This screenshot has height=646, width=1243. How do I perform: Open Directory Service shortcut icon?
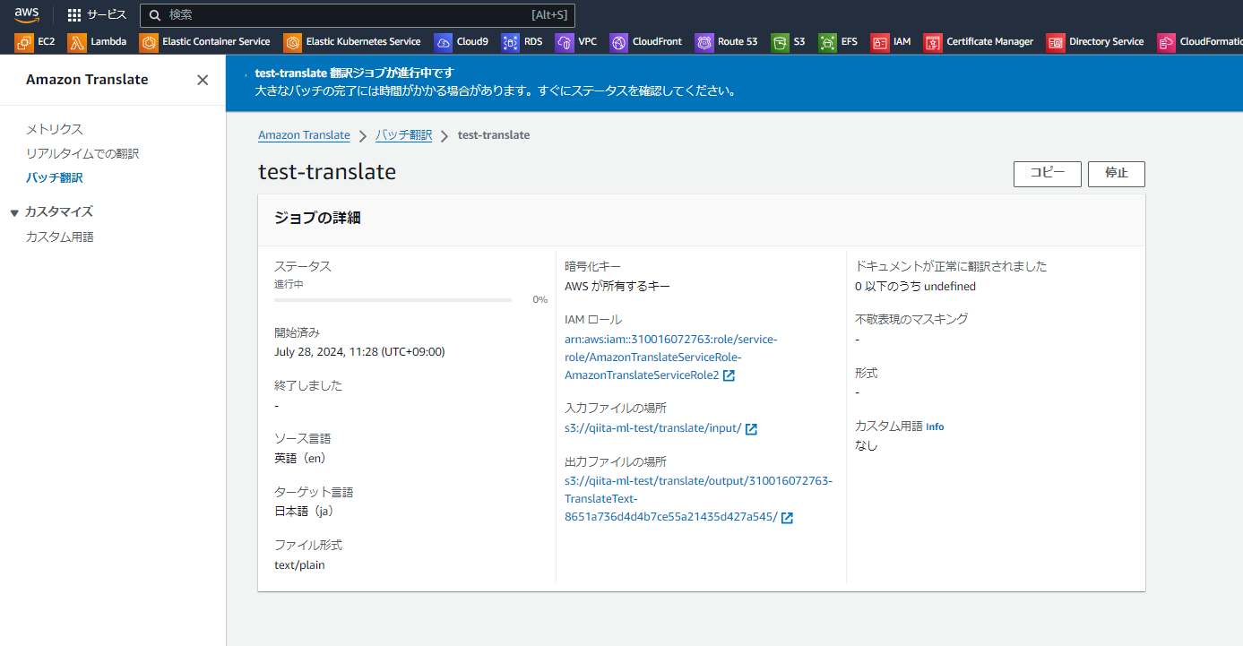[x=1056, y=42]
